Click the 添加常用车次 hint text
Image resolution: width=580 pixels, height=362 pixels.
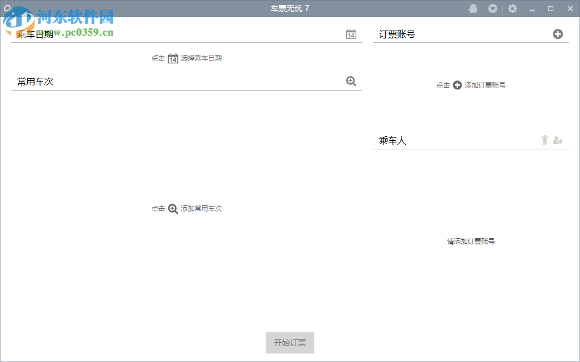pos(201,208)
